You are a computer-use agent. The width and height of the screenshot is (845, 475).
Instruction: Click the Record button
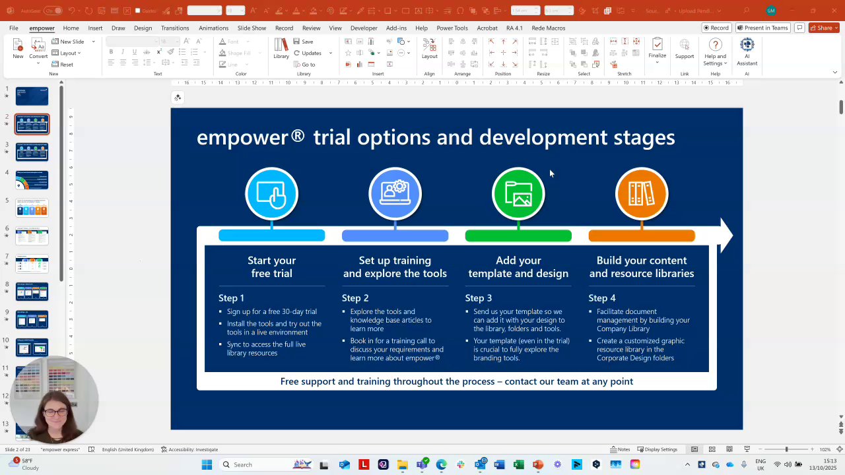[x=716, y=28]
